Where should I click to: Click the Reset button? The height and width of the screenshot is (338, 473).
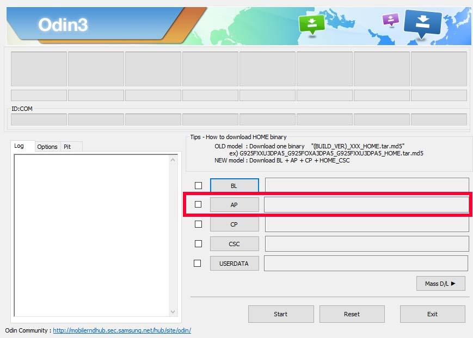[352, 314]
